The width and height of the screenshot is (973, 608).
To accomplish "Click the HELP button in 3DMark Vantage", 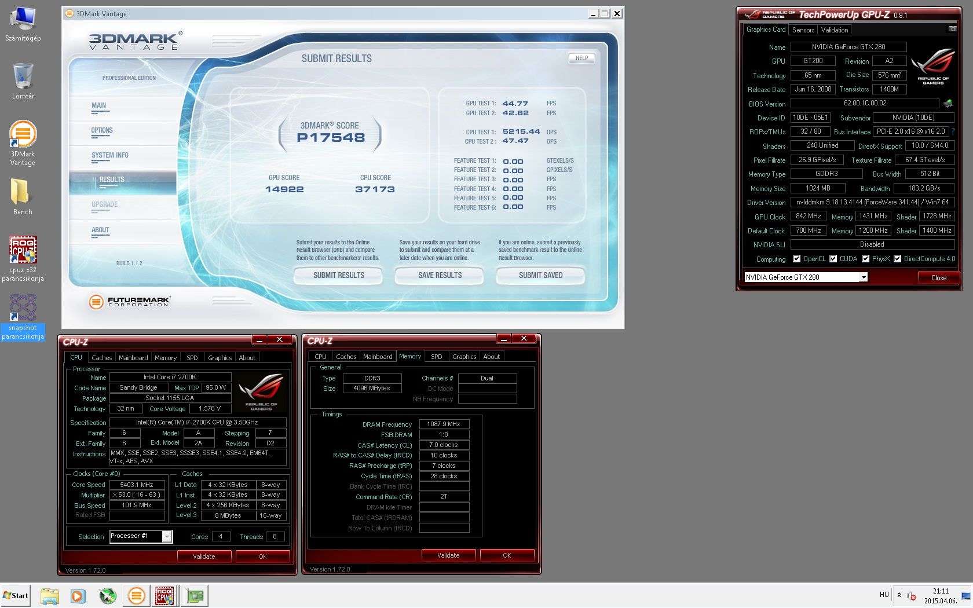I will pyautogui.click(x=581, y=58).
